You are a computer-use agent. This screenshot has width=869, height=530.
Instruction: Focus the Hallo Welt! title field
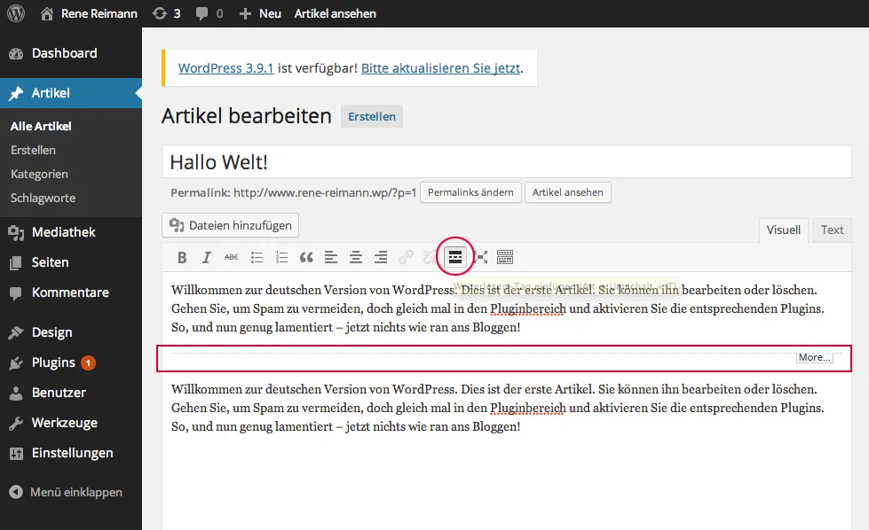pyautogui.click(x=507, y=161)
